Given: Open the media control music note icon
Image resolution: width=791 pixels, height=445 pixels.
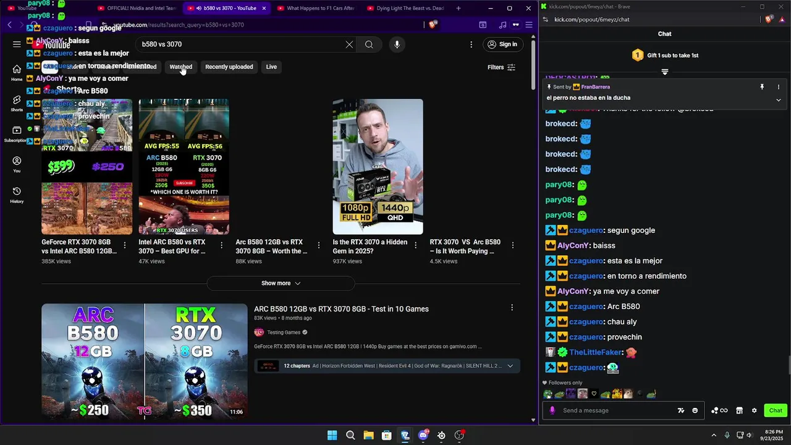Looking at the screenshot, I should [502, 25].
